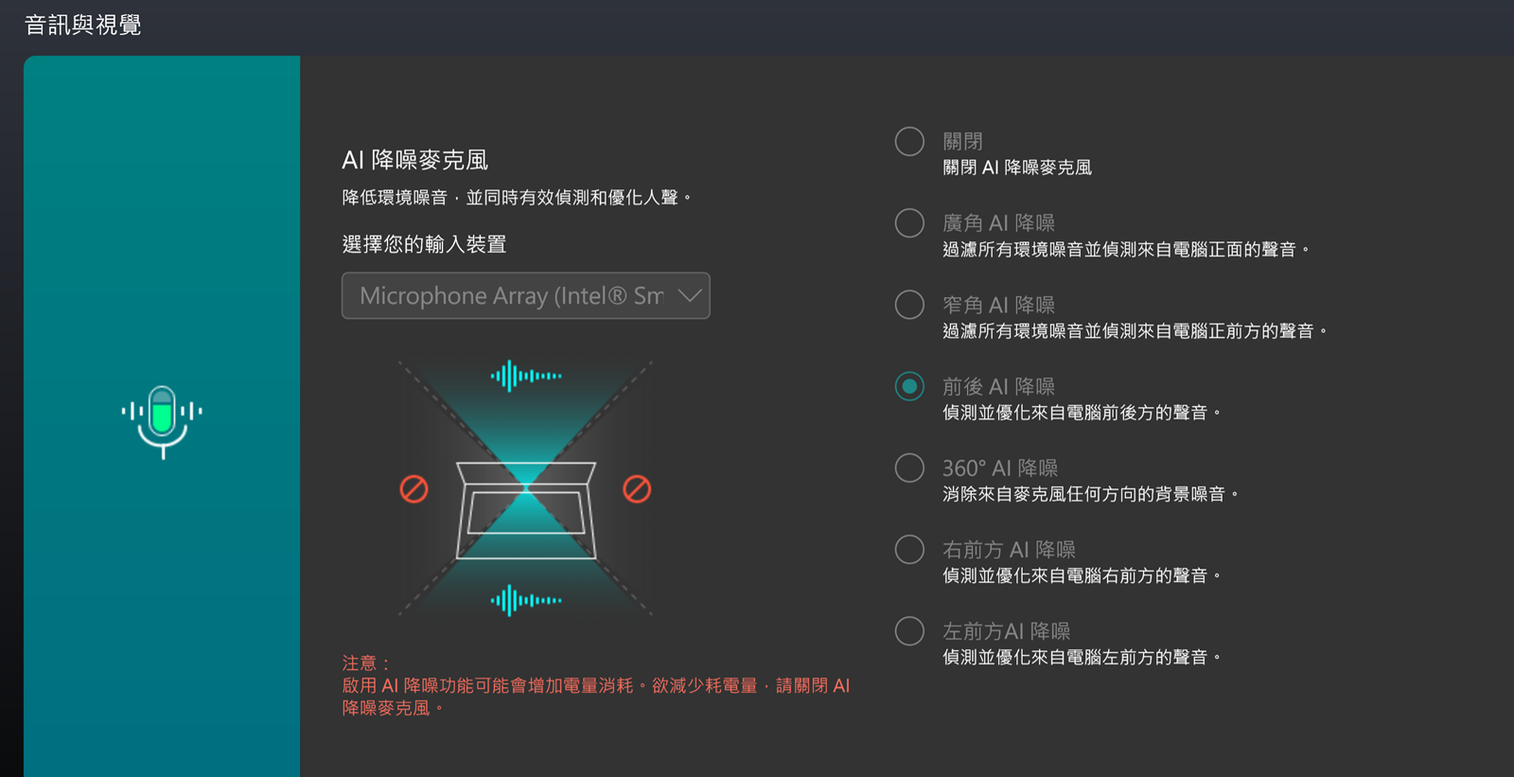1514x777 pixels.
Task: Click the AI 降噪麥克風 heading
Action: click(x=414, y=160)
